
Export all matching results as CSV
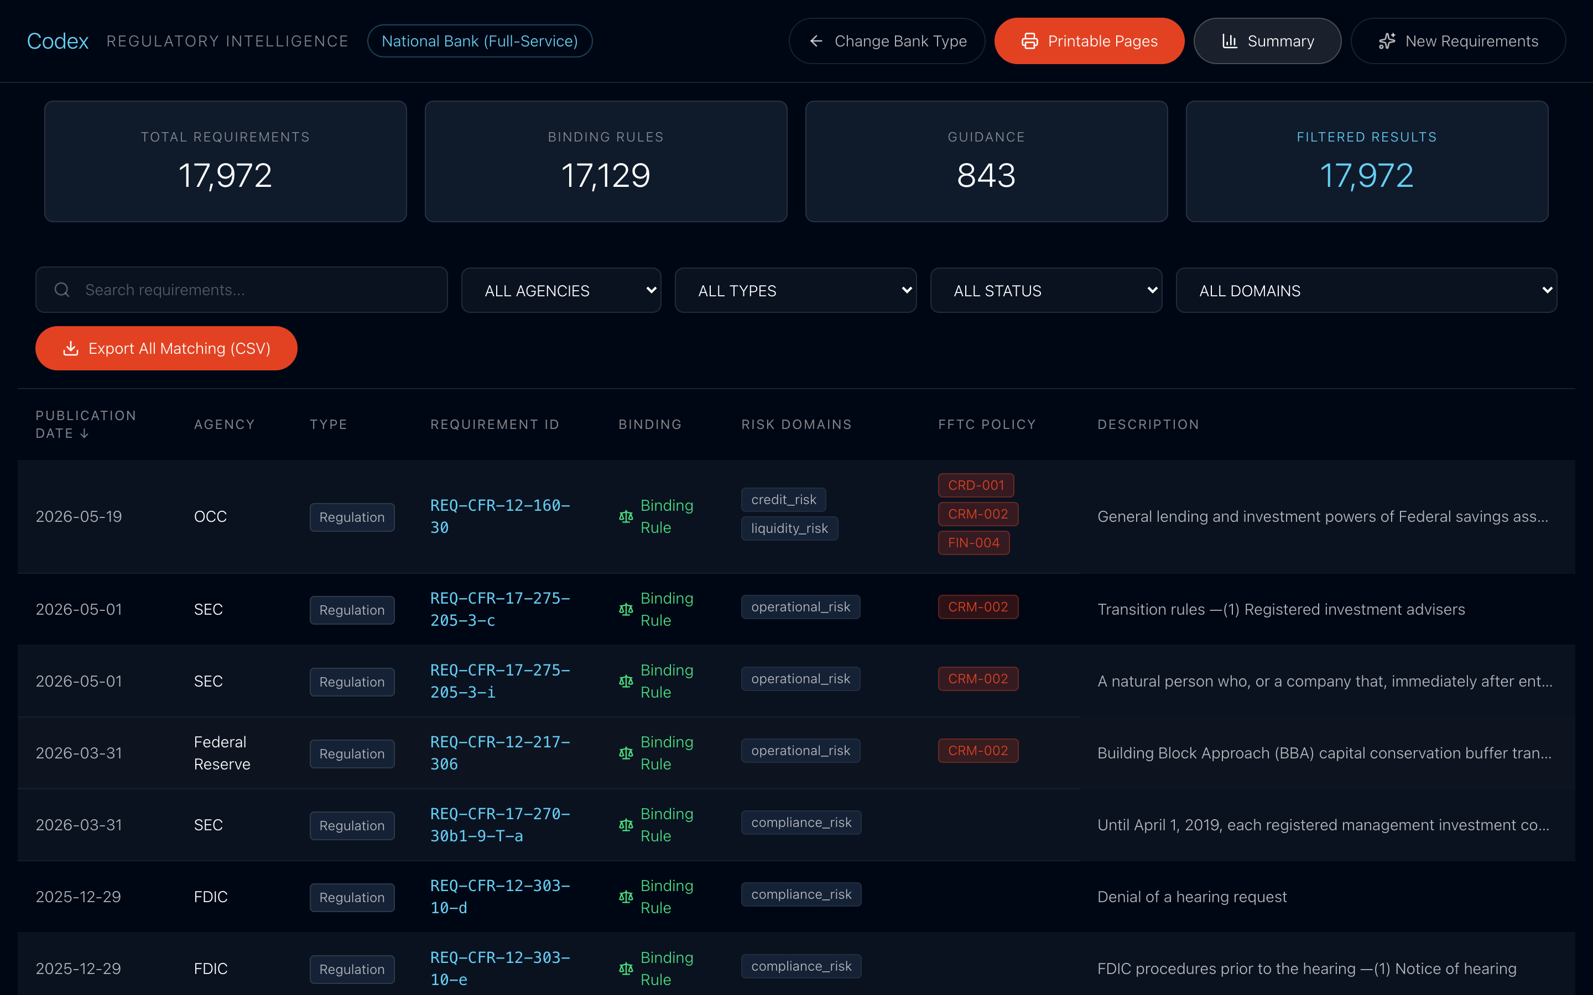click(166, 348)
